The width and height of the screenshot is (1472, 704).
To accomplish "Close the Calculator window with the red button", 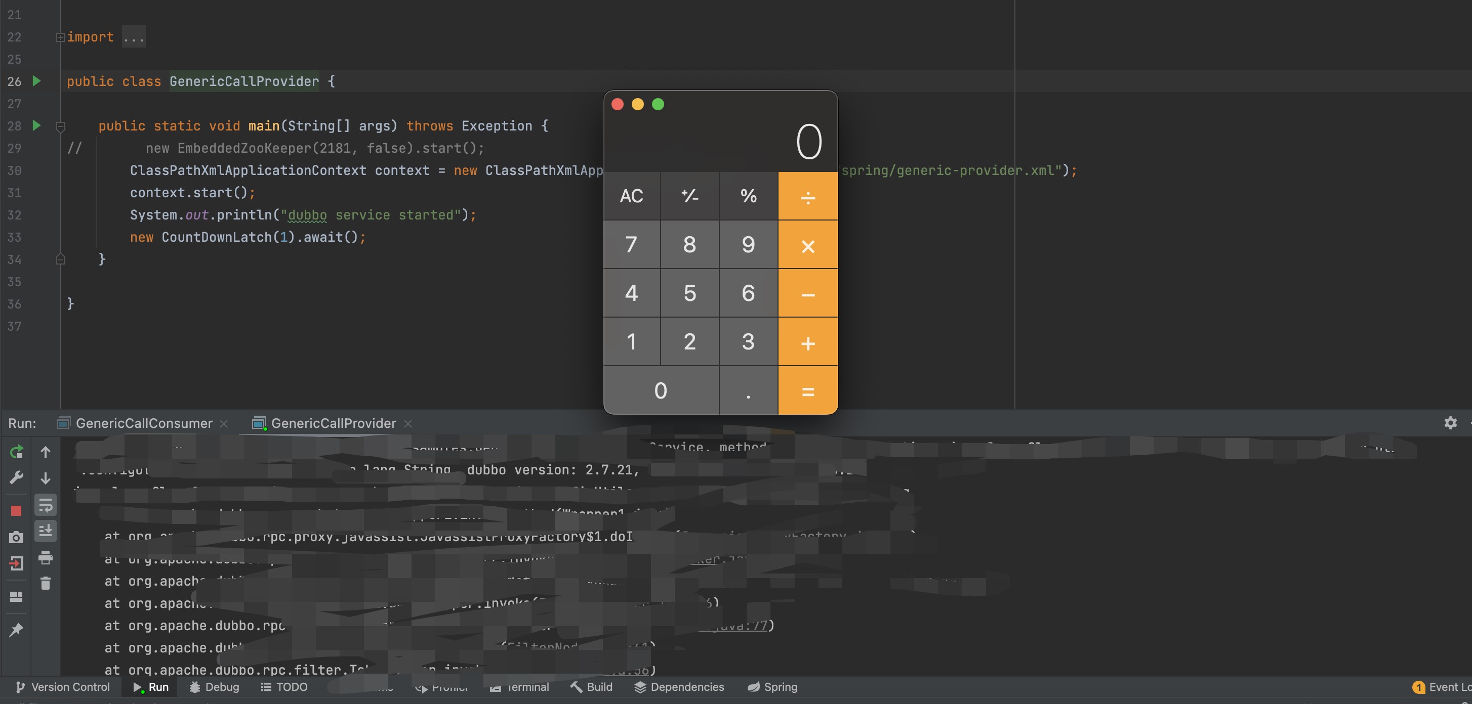I will point(618,104).
